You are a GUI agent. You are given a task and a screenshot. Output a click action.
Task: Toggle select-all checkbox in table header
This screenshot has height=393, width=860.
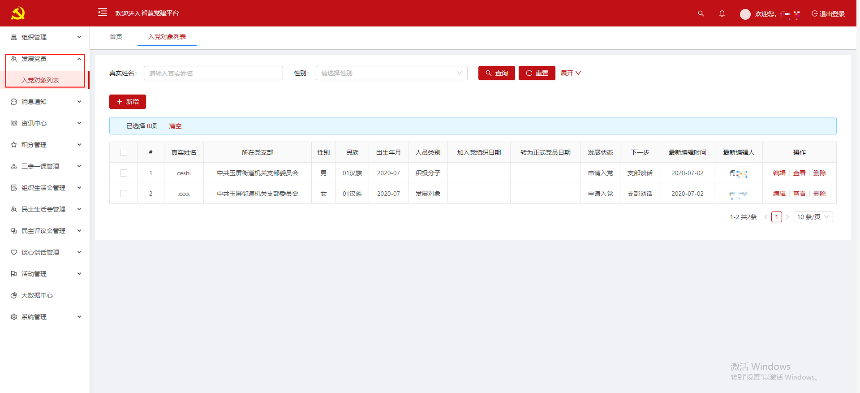point(124,152)
